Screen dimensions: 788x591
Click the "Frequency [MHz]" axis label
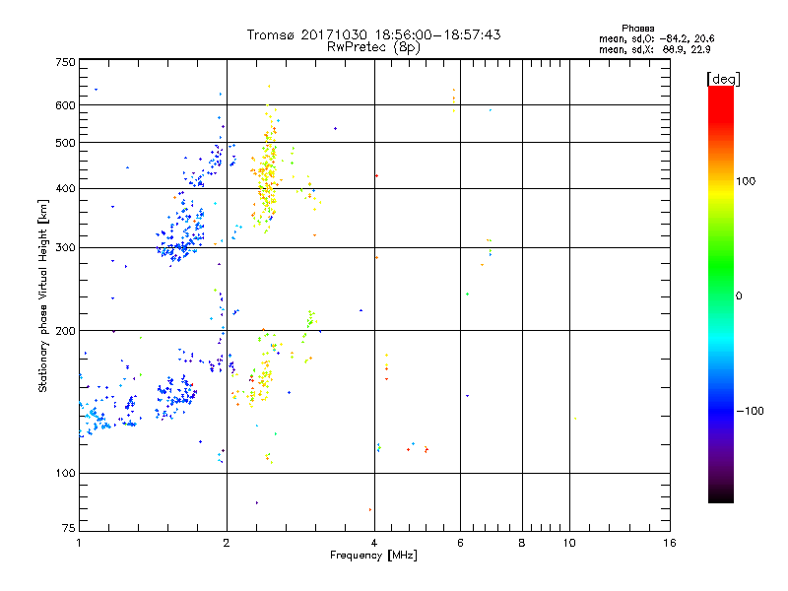click(373, 556)
